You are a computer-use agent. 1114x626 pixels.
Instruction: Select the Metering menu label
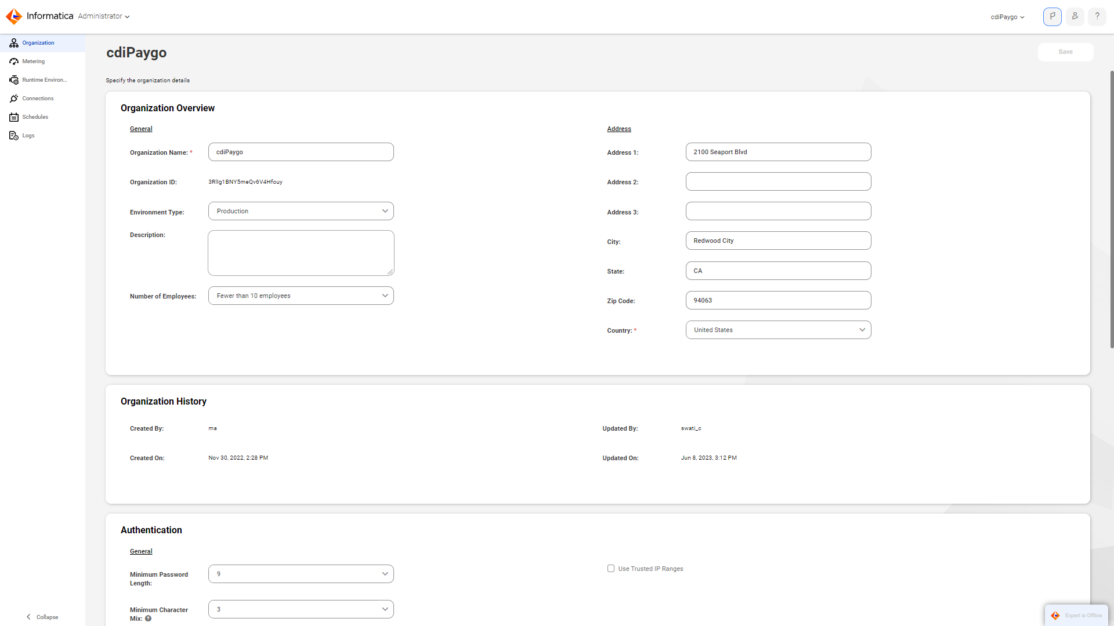tap(34, 61)
